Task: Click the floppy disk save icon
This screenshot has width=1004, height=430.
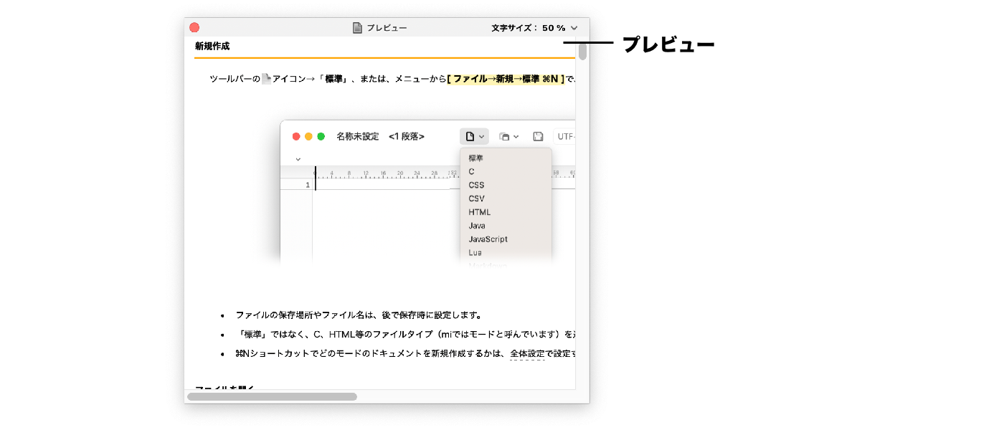Action: [538, 136]
